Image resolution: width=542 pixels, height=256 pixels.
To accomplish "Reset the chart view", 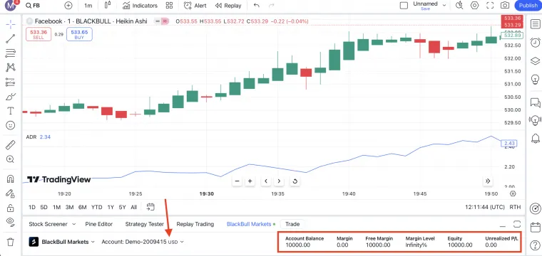I will [295, 181].
